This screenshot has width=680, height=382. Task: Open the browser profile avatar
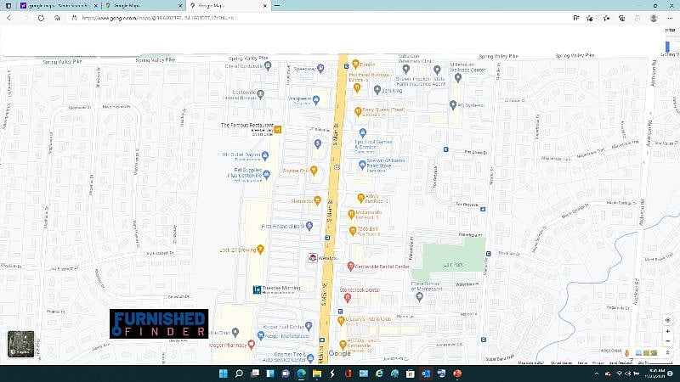pos(654,18)
